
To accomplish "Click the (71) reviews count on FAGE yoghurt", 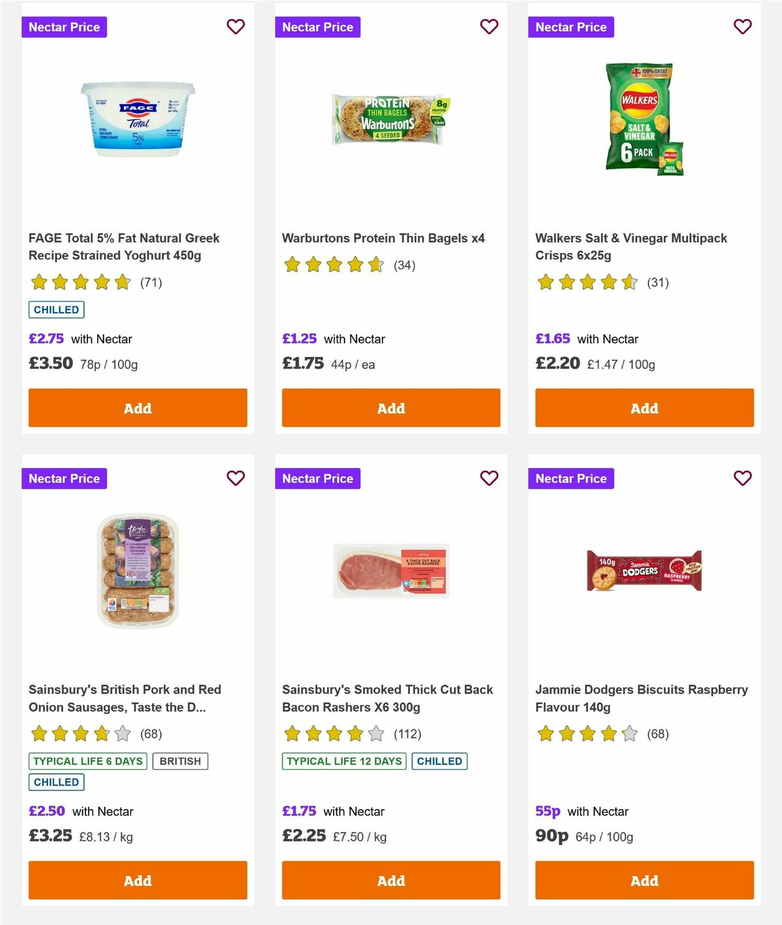I will click(152, 282).
